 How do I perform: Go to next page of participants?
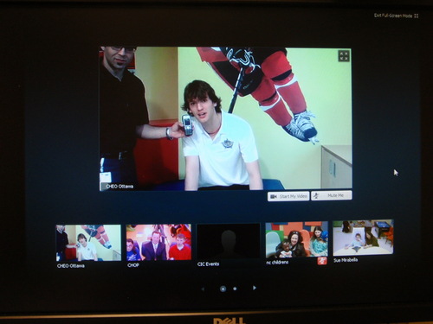click(255, 288)
